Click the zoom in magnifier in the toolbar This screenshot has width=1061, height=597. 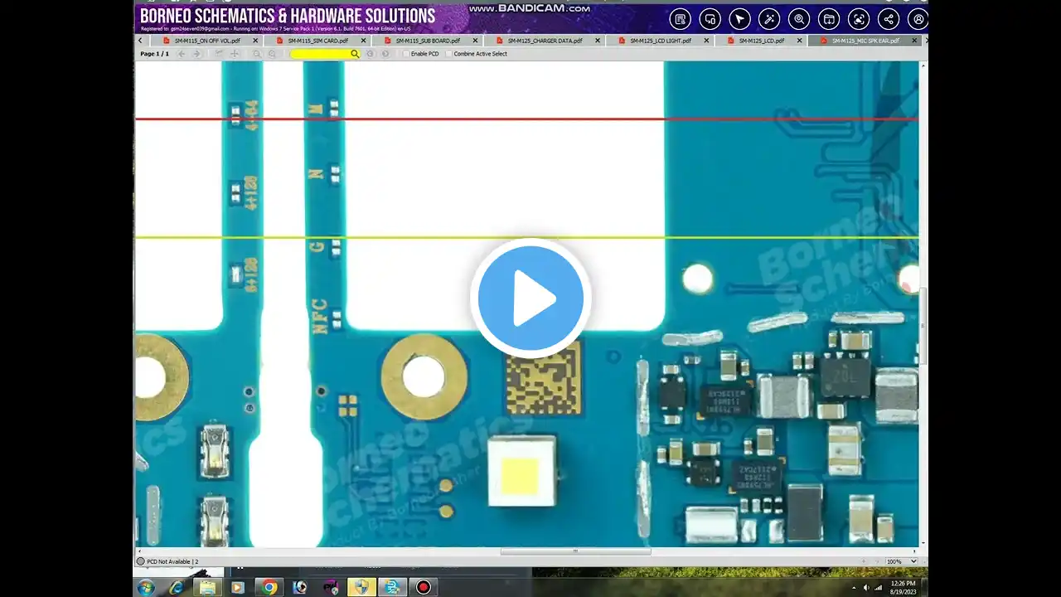[271, 54]
